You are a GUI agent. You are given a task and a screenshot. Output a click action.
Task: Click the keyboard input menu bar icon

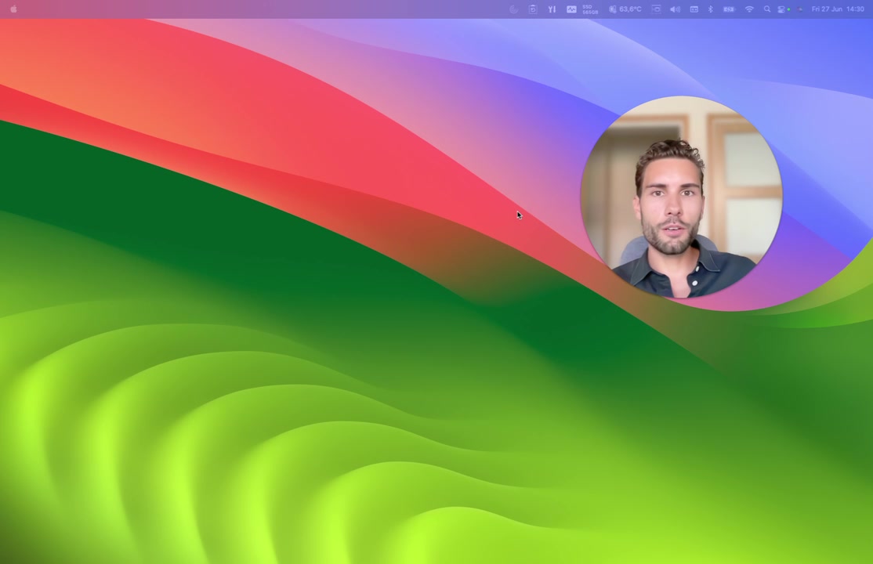pyautogui.click(x=694, y=9)
